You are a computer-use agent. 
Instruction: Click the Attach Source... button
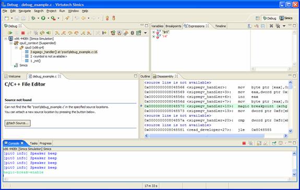pyautogui.click(x=17, y=123)
